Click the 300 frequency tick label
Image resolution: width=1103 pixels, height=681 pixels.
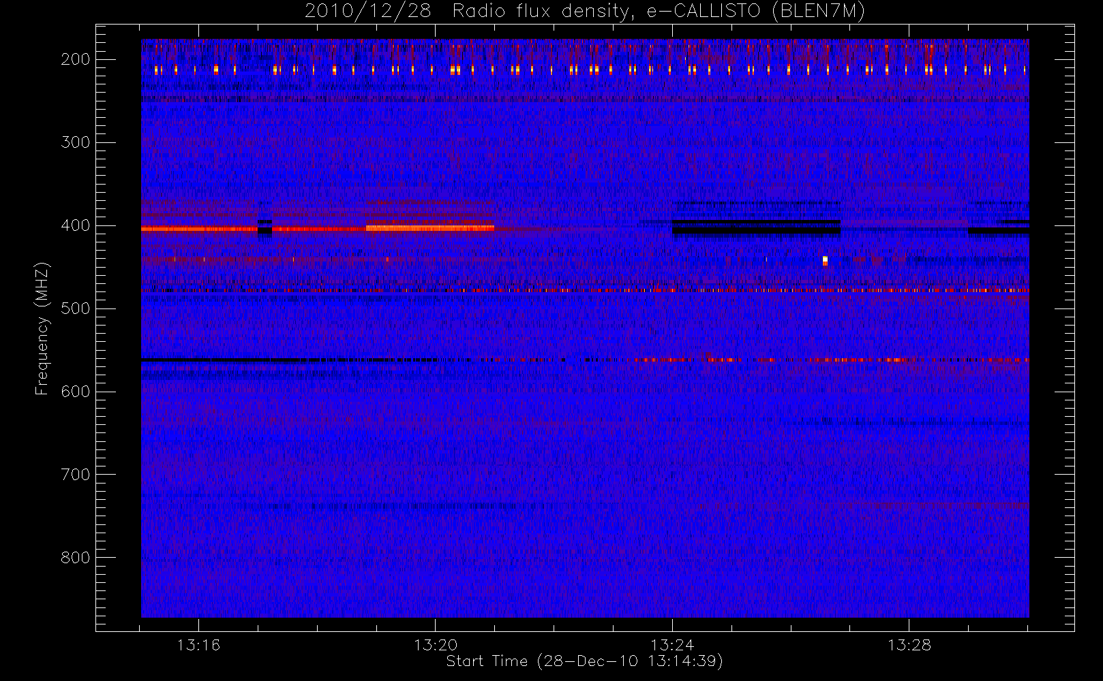[75, 142]
